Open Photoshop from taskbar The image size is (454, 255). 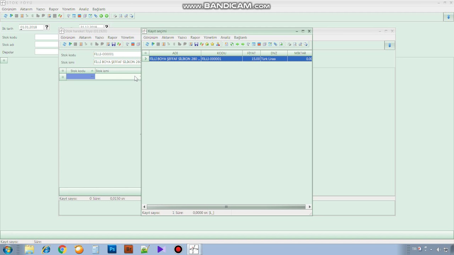point(112,249)
